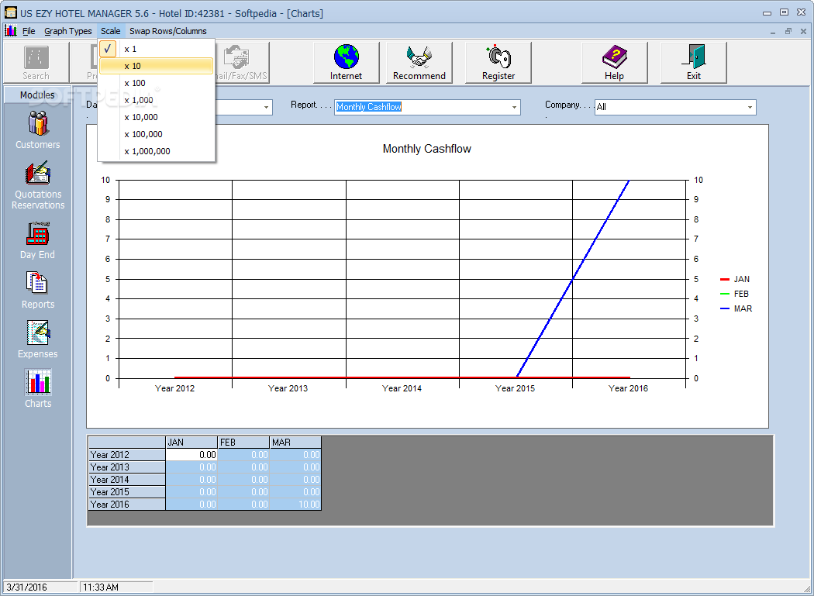Open Quotations Reservations module
This screenshot has width=814, height=596.
coord(37,186)
